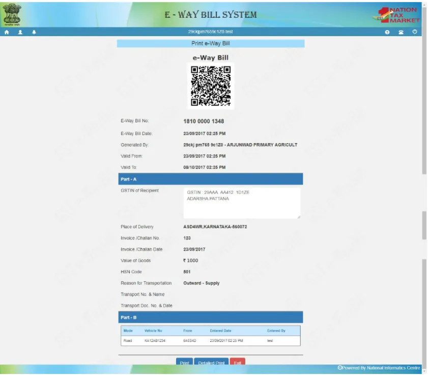
Task: Select the Detailed Print button
Action: click(211, 361)
